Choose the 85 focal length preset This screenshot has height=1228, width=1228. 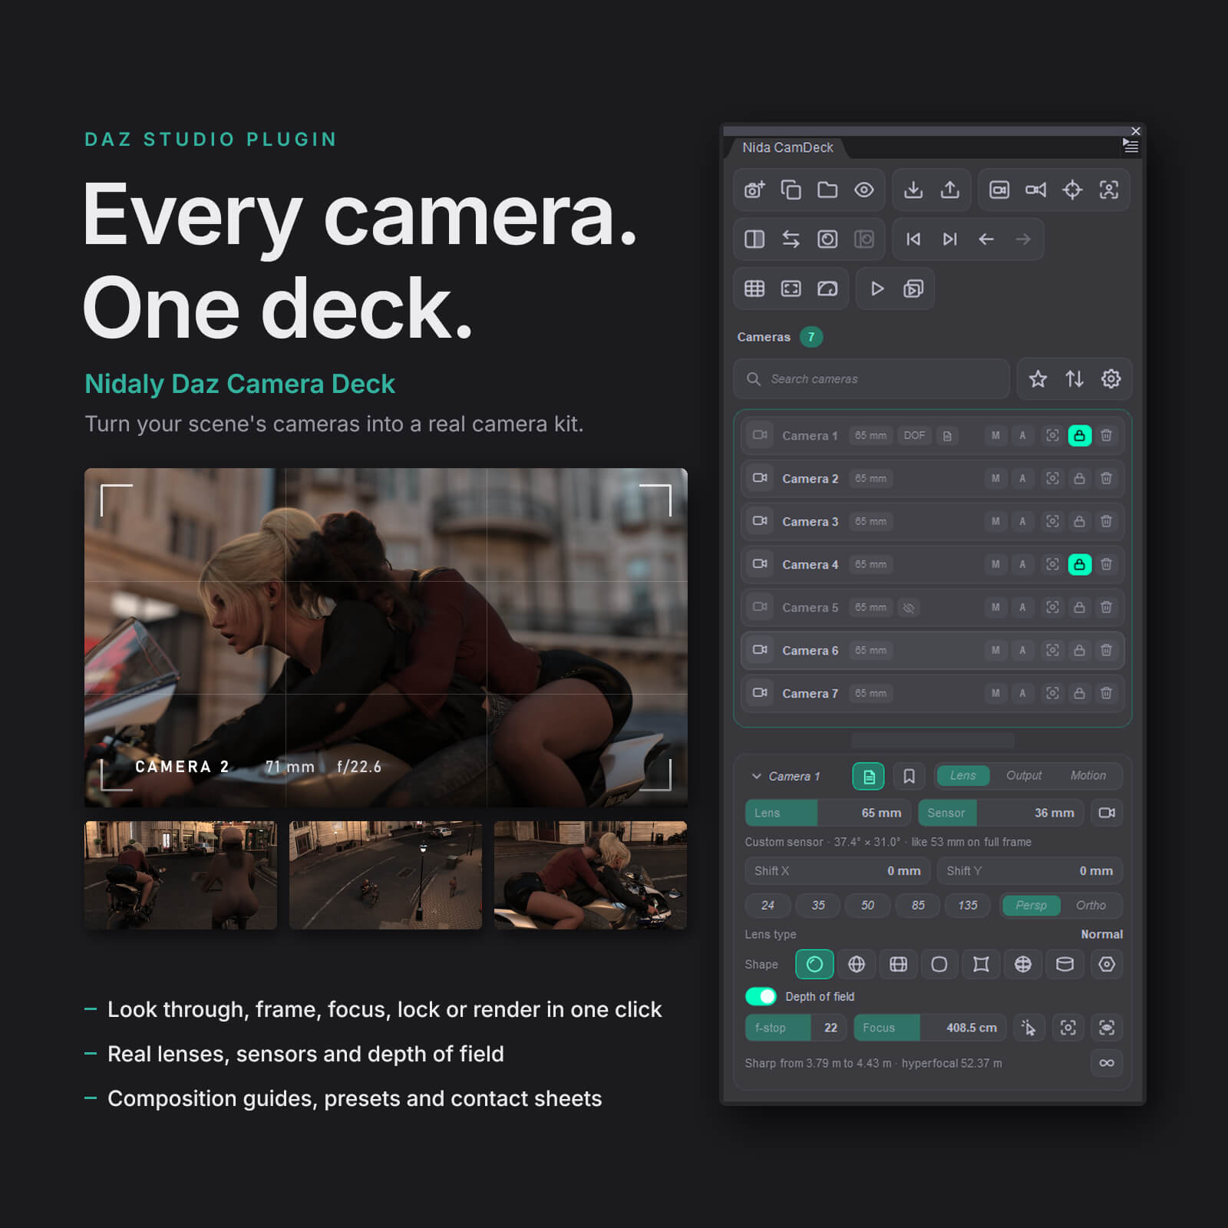click(918, 906)
